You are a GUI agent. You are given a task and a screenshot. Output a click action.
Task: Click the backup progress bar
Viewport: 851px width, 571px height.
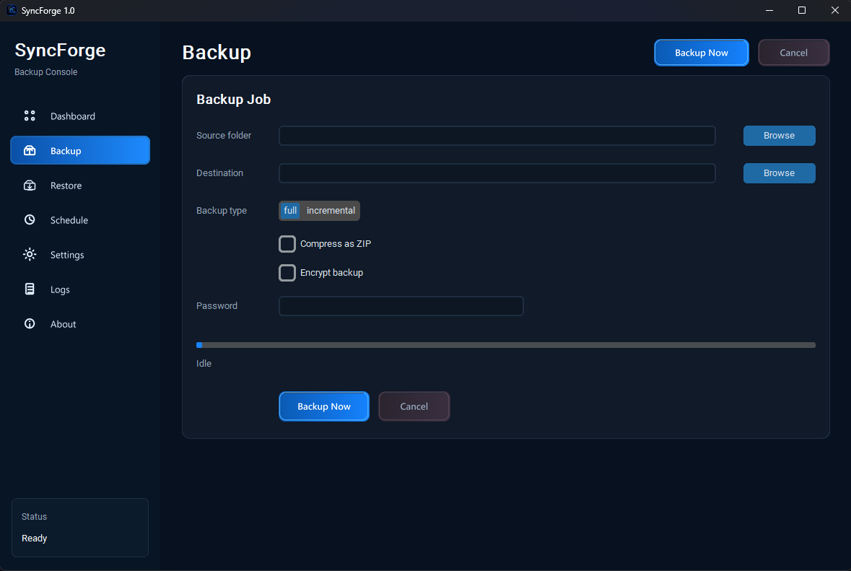coord(506,345)
